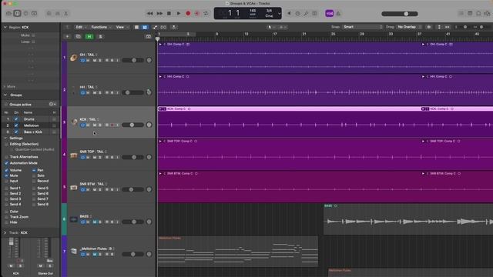
Task: Uncheck the Bass + Kick group On checkbox
Action: tap(16, 132)
